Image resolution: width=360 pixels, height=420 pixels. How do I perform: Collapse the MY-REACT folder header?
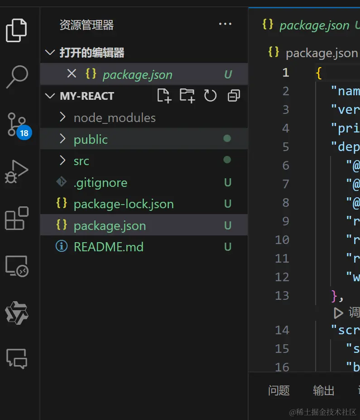coord(50,96)
